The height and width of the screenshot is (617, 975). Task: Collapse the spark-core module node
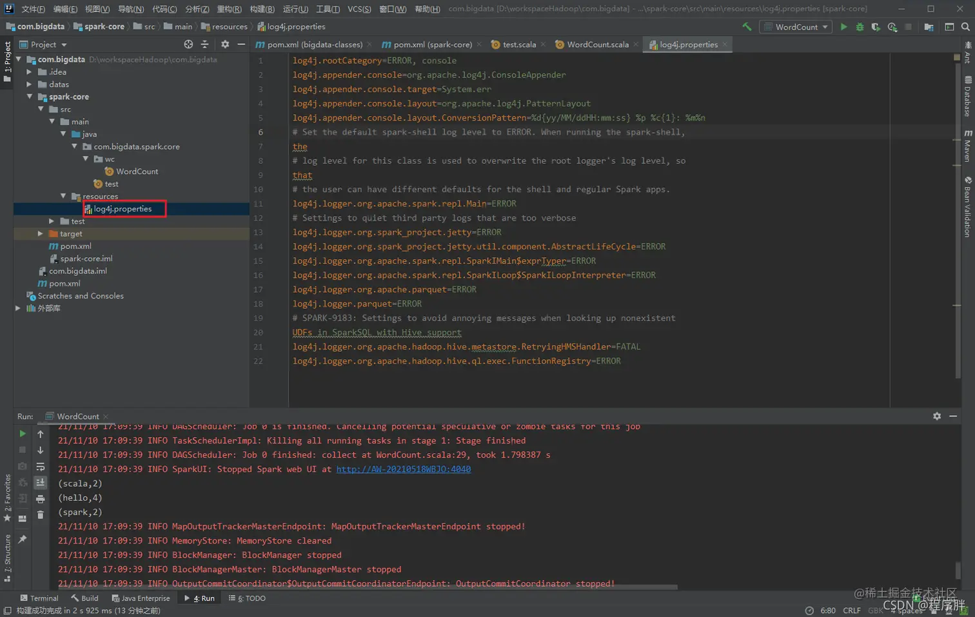(30, 97)
